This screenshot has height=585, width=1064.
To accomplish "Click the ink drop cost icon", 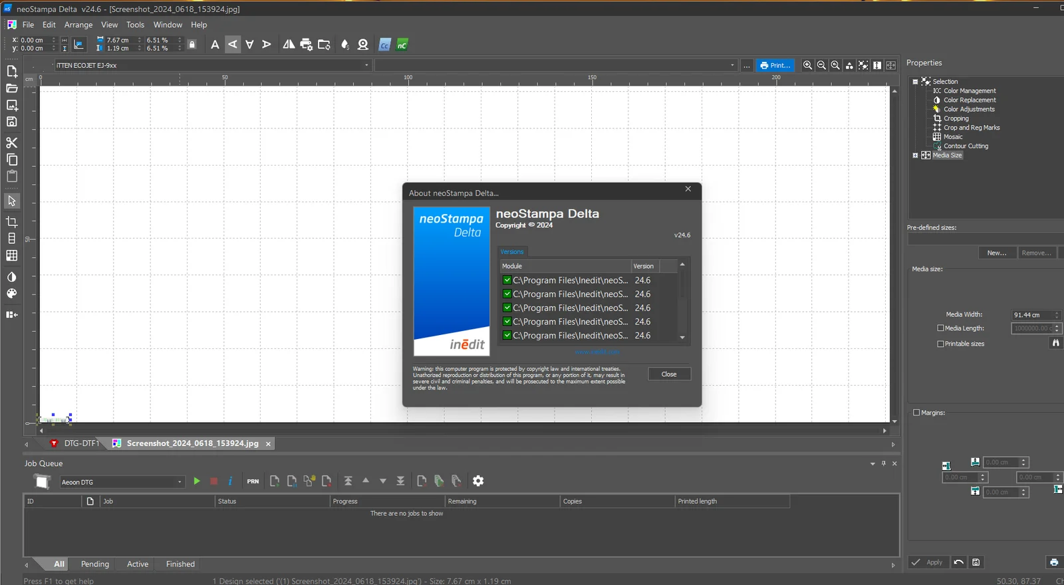I will (344, 45).
